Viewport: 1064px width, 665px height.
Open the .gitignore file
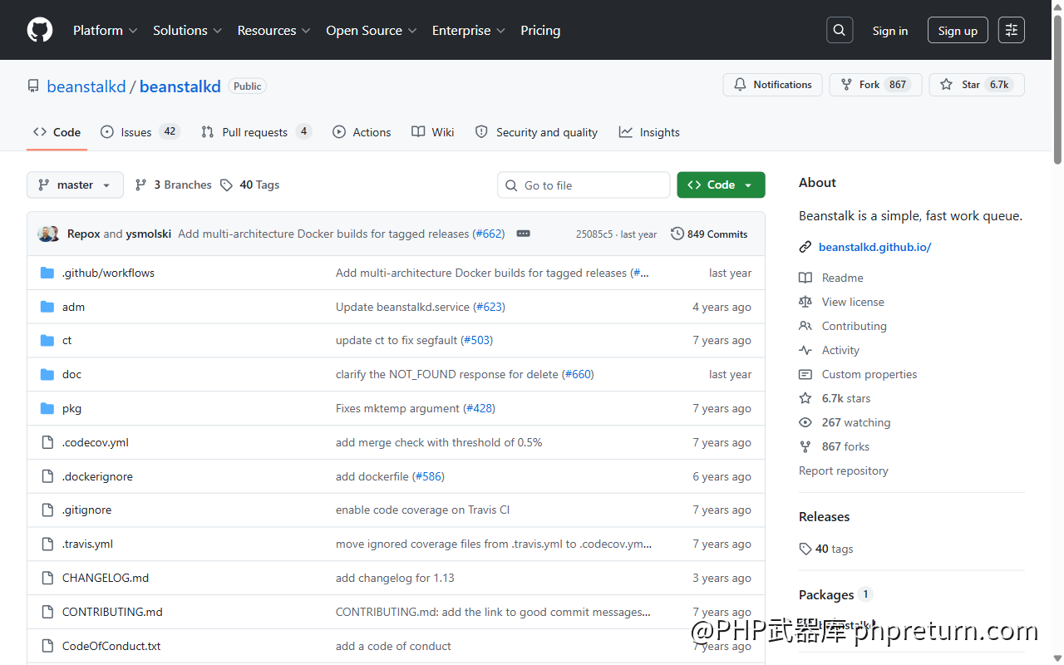coord(86,510)
